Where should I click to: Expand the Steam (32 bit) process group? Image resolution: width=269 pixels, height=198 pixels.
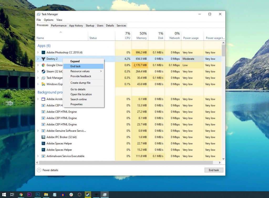(38, 72)
